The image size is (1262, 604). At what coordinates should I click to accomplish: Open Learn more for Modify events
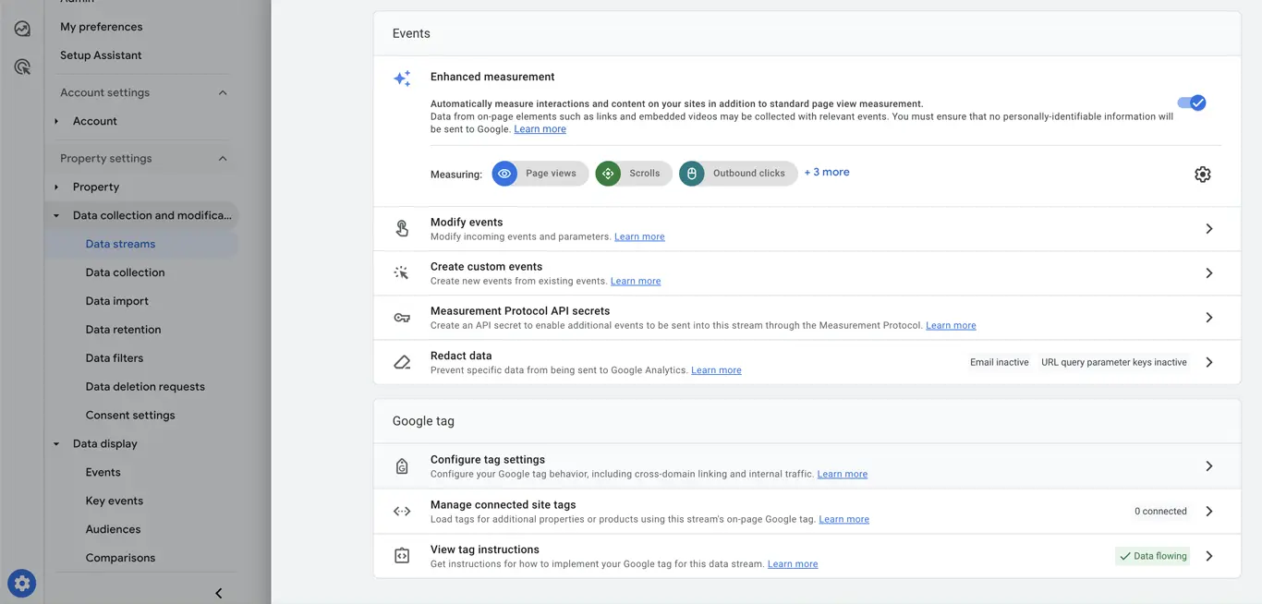[639, 236]
